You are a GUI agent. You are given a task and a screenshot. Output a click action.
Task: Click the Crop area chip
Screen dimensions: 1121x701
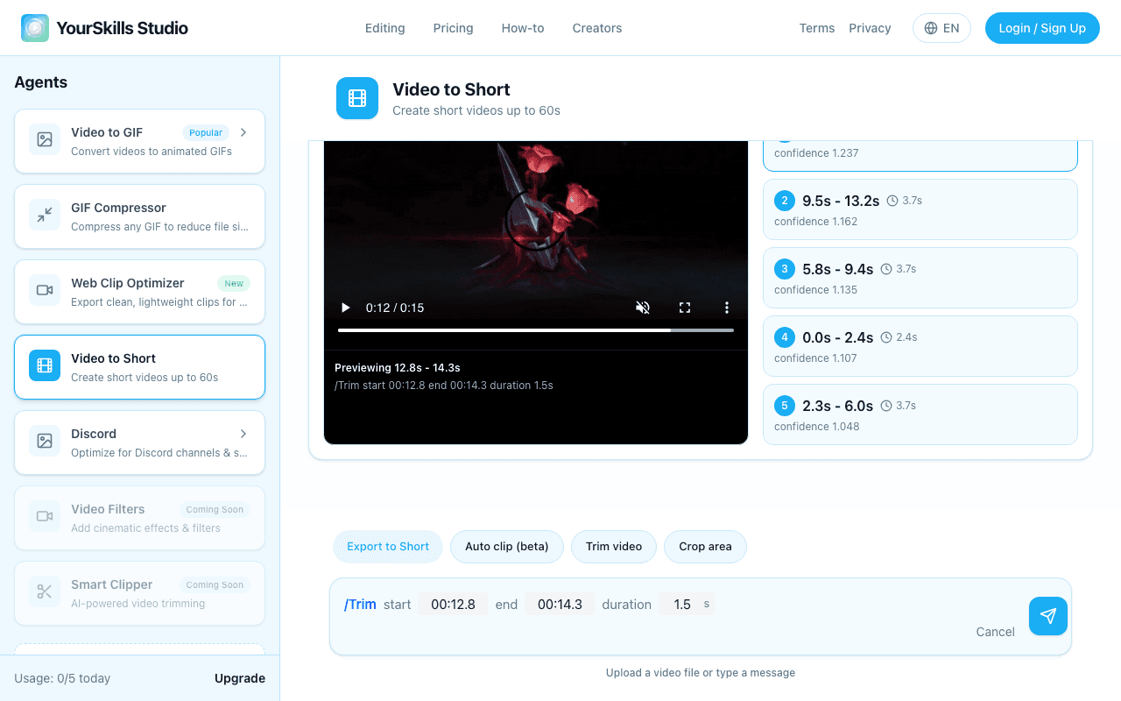tap(705, 546)
